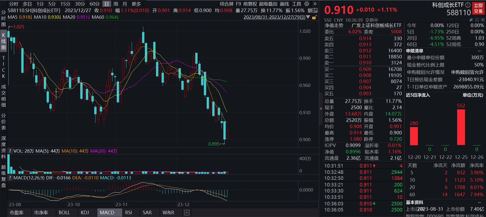Switch to 分时 intraday period
486x217 pixels.
[x=13, y=4]
